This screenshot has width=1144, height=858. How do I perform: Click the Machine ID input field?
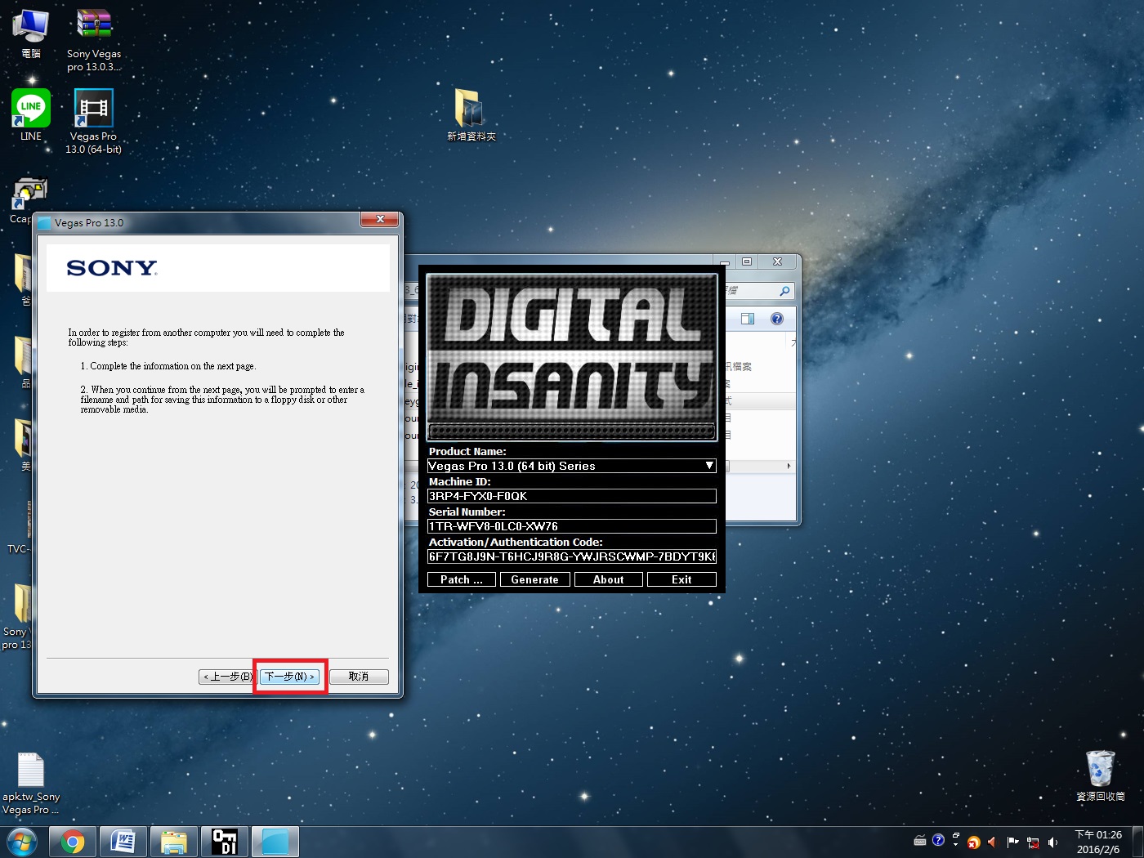572,496
